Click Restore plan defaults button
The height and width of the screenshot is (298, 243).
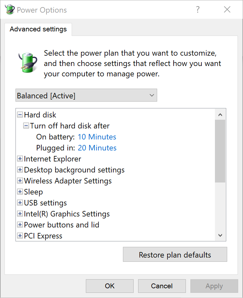(x=175, y=255)
